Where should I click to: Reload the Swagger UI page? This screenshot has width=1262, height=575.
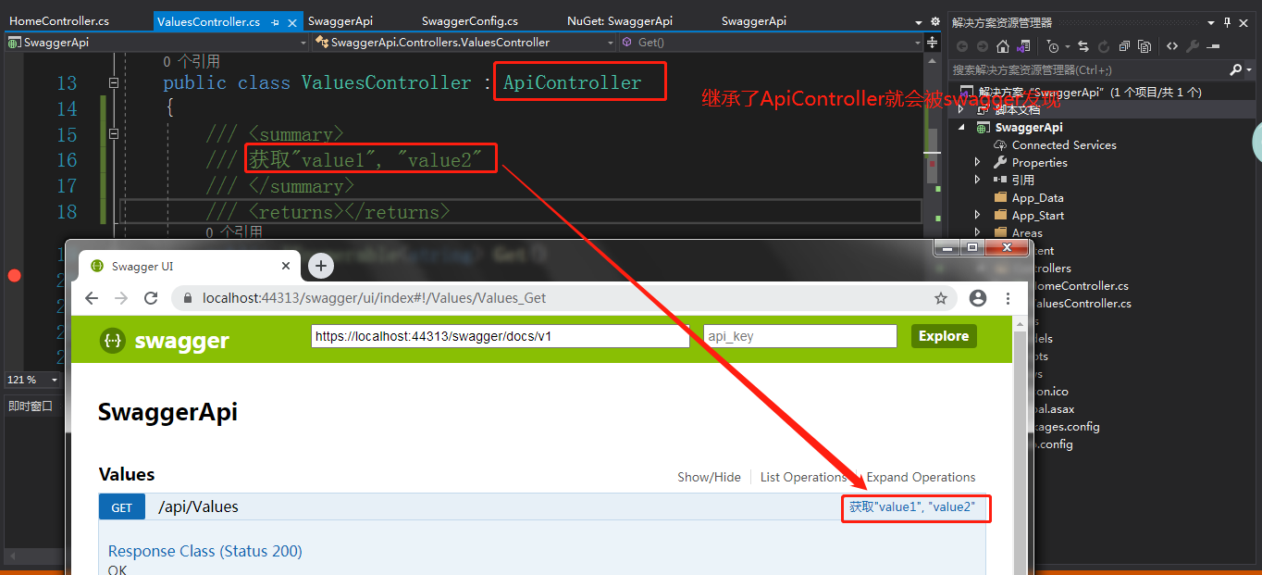(151, 298)
